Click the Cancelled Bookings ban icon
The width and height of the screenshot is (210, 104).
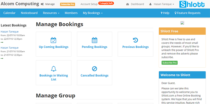point(94,69)
